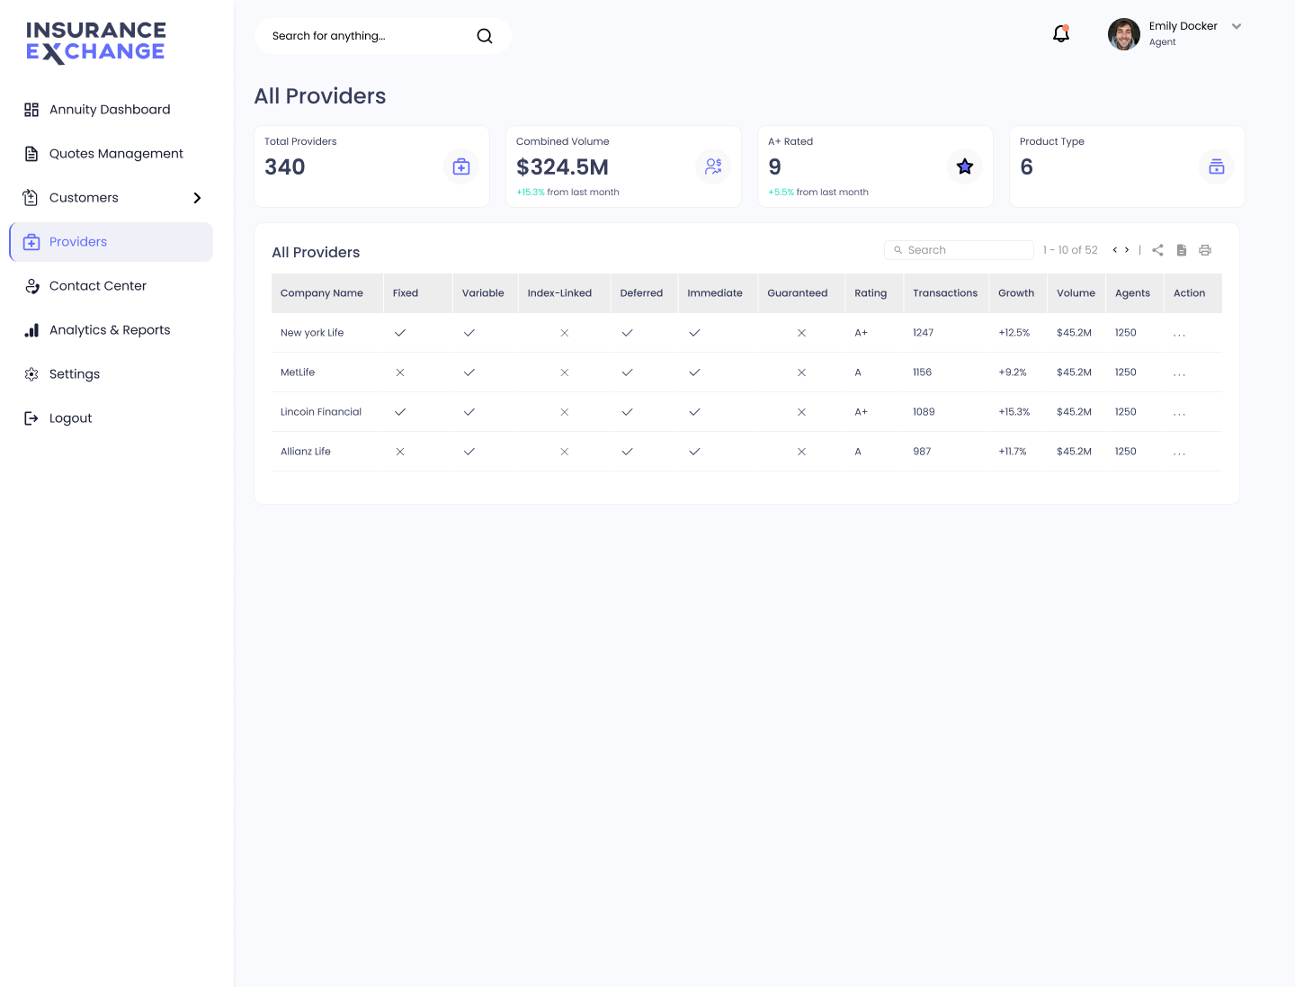Log out using Logout link

(x=111, y=418)
